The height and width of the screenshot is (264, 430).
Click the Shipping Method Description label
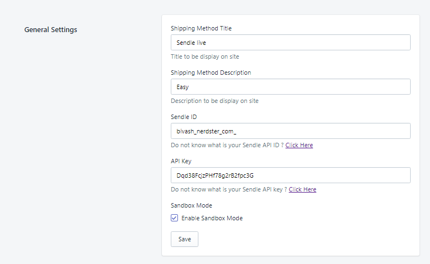211,73
